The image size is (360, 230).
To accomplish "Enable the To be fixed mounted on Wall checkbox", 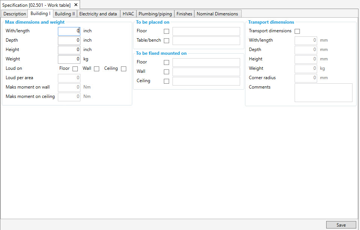I will click(x=166, y=72).
